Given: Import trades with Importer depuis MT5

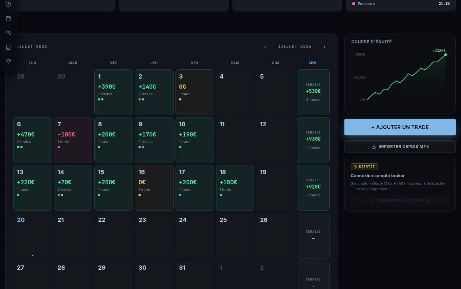Looking at the screenshot, I should 400,147.
